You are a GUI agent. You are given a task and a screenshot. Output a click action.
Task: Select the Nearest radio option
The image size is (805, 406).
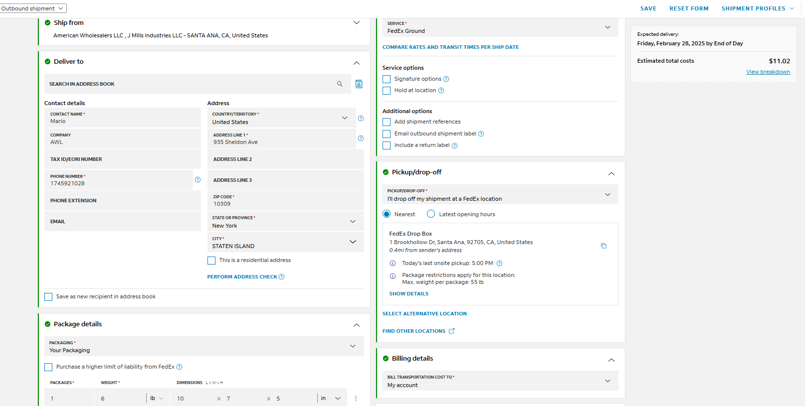click(x=387, y=214)
